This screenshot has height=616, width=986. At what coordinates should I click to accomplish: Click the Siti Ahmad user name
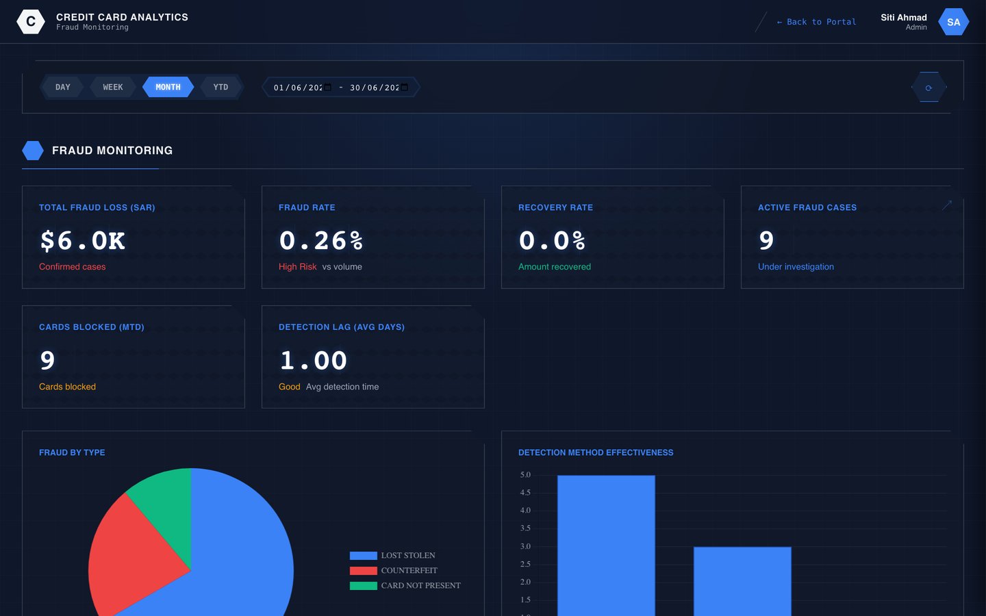pyautogui.click(x=904, y=17)
